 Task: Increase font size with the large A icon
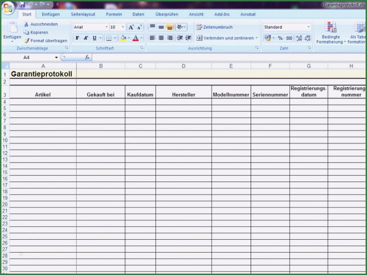point(131,27)
